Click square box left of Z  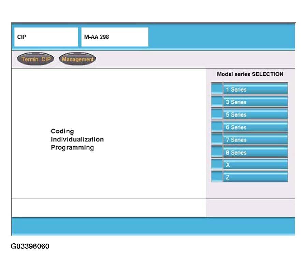(x=217, y=177)
